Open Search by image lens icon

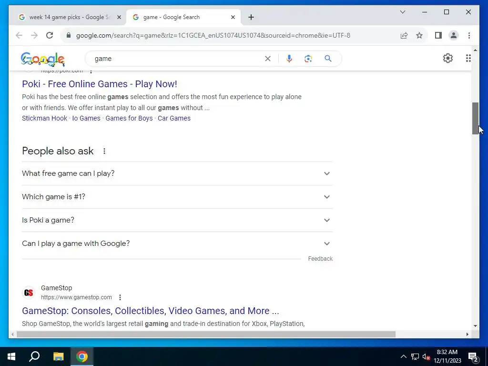click(308, 59)
